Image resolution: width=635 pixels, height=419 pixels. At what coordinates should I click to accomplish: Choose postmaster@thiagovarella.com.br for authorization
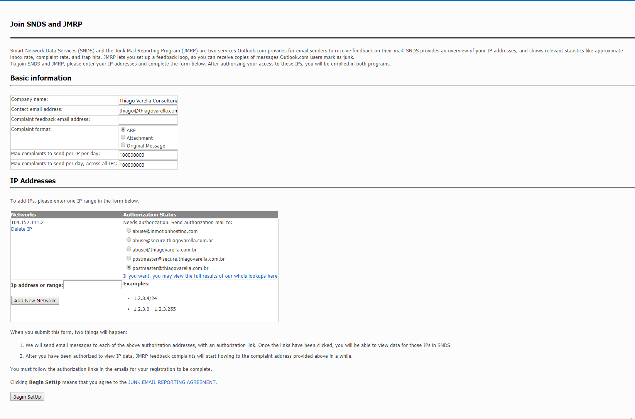[129, 268]
